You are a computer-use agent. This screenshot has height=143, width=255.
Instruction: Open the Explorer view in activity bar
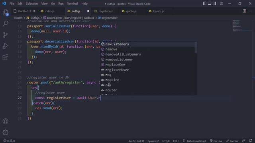[5, 12]
